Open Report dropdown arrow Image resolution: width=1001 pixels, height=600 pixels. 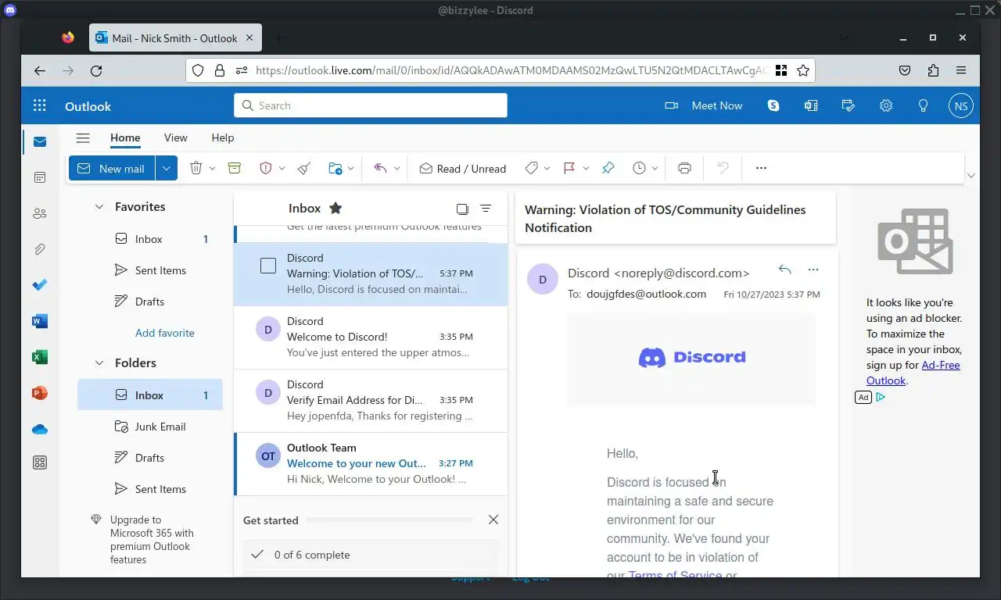pyautogui.click(x=282, y=168)
